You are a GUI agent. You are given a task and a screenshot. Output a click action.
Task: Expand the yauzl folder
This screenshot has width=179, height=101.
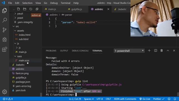[x=20, y=14]
